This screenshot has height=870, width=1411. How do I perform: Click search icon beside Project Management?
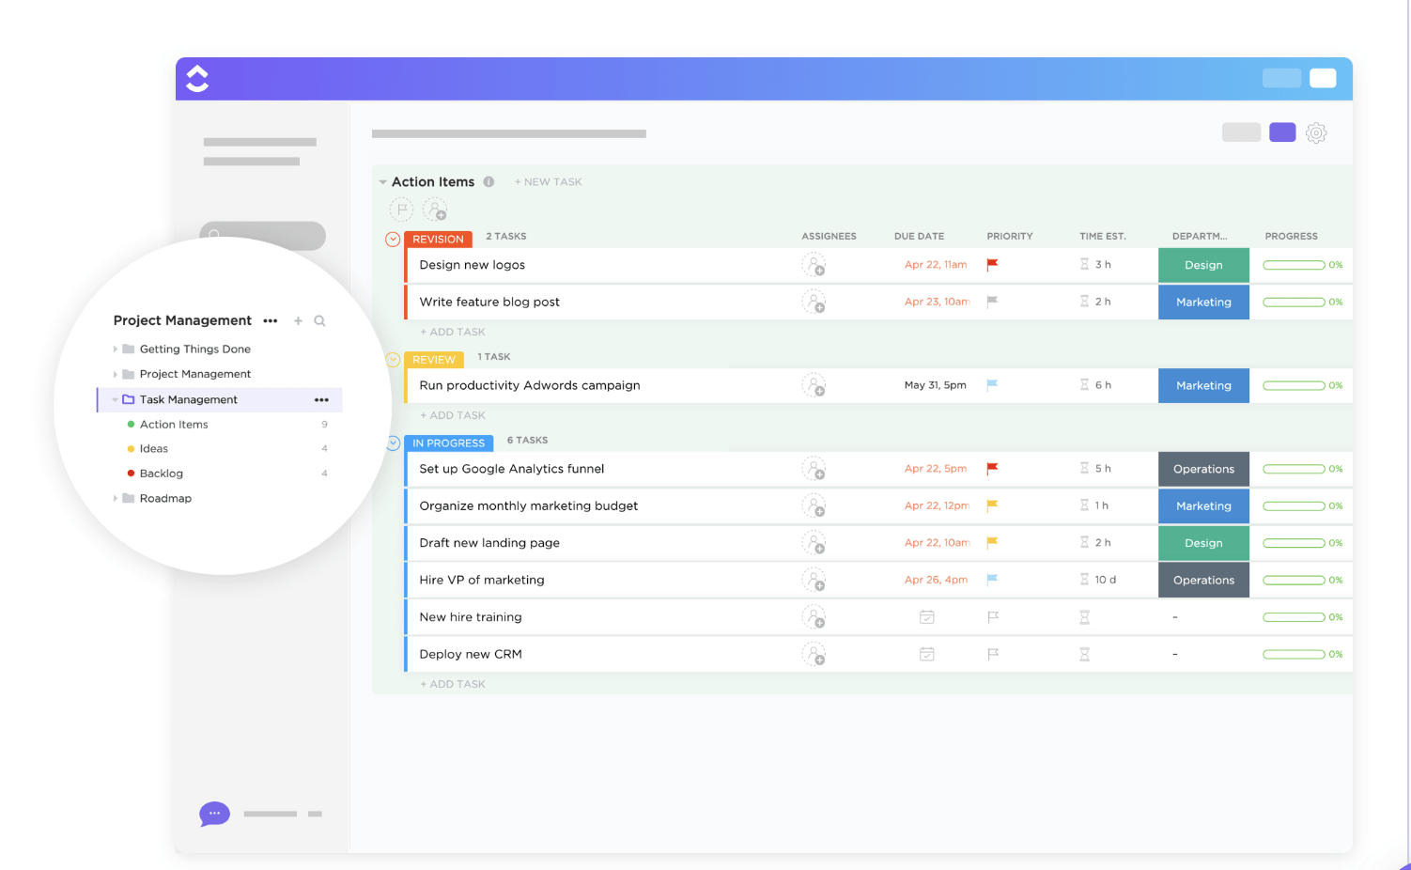pyautogui.click(x=319, y=321)
